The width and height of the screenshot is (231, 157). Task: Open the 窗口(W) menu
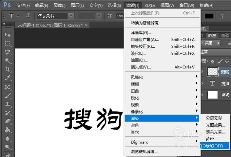pos(187,5)
